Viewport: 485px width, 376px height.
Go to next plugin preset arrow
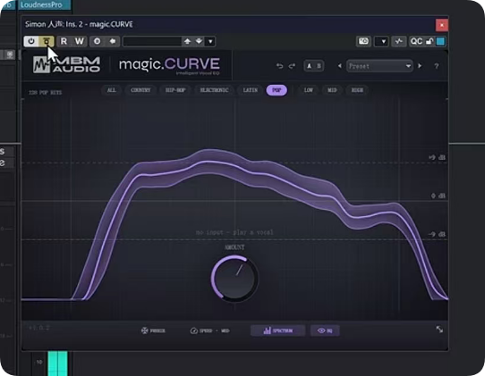point(420,66)
